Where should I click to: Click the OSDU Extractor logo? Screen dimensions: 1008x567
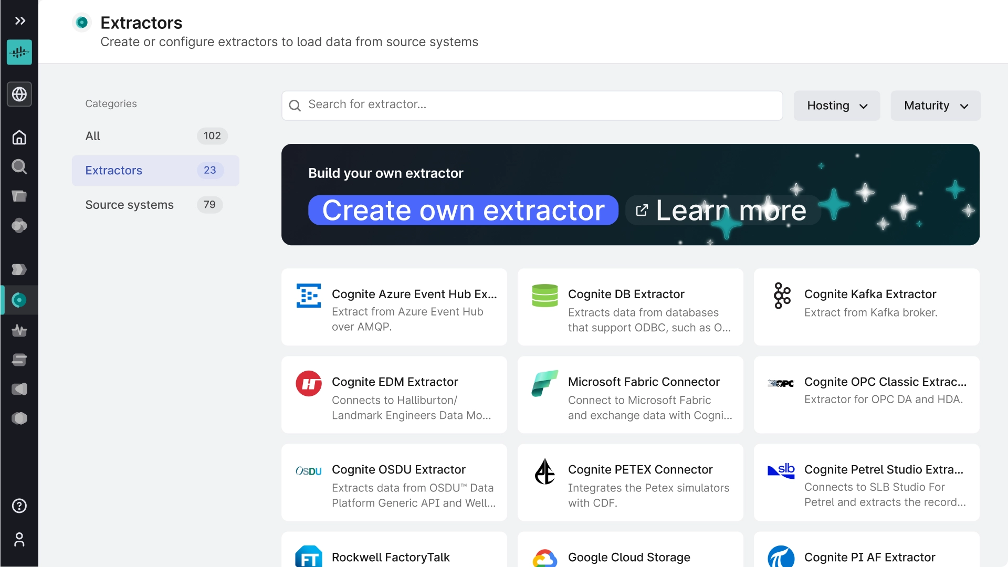[309, 471]
